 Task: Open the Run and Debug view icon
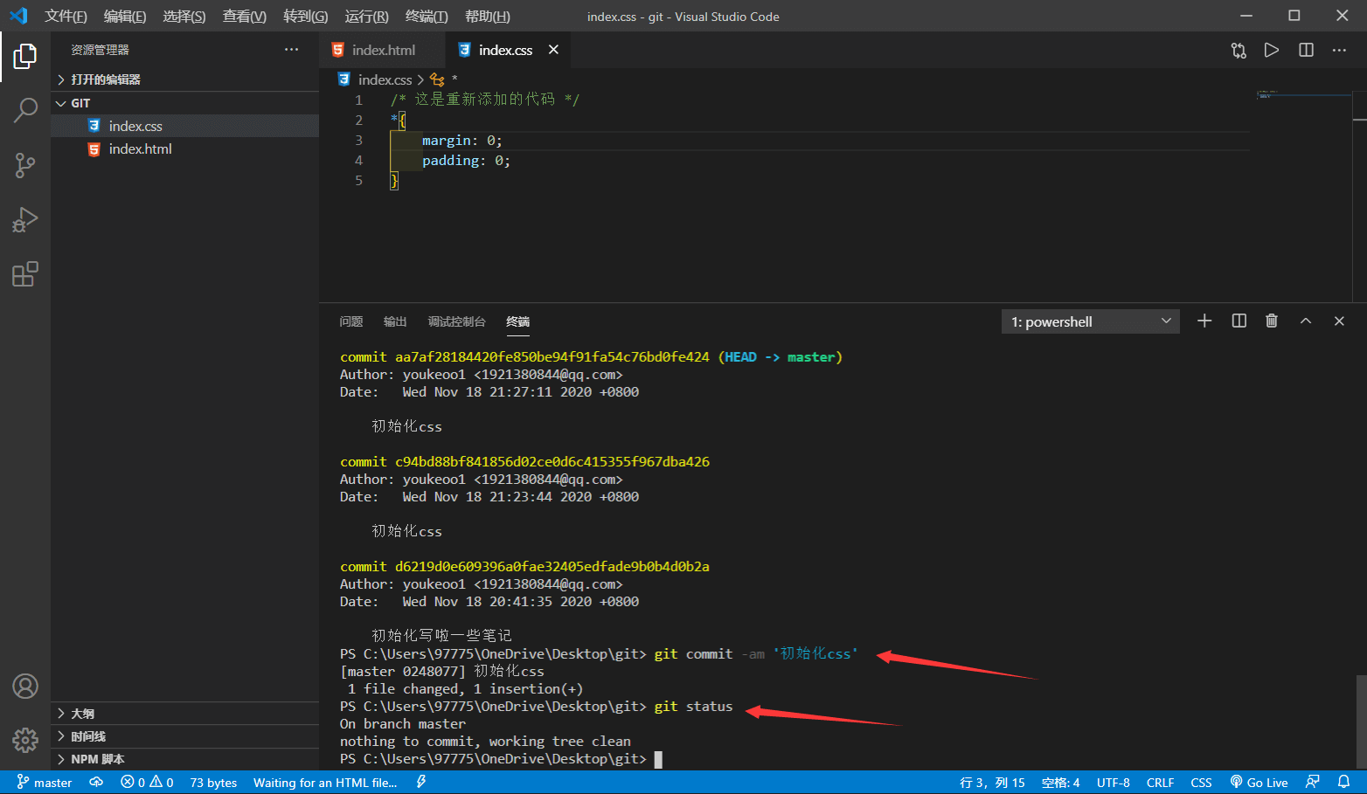[x=25, y=219]
